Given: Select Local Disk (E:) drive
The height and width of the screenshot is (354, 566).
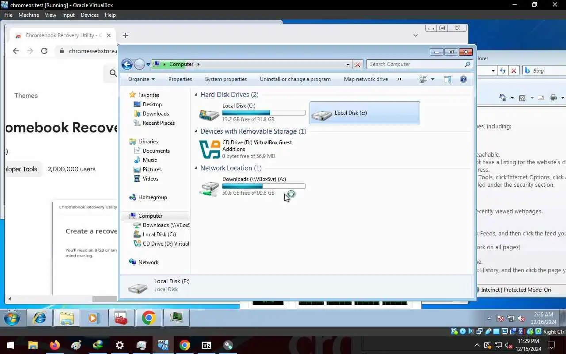Looking at the screenshot, I should [x=365, y=113].
